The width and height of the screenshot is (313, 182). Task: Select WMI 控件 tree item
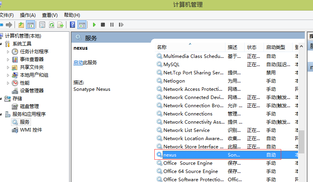pos(31,130)
